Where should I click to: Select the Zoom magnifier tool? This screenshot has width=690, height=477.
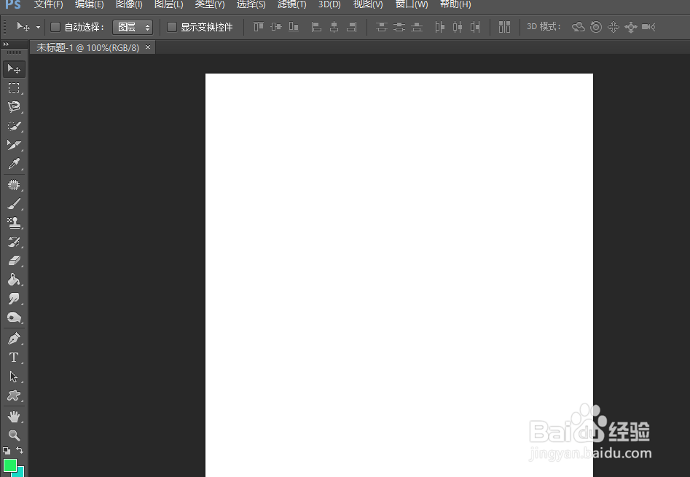click(x=14, y=435)
